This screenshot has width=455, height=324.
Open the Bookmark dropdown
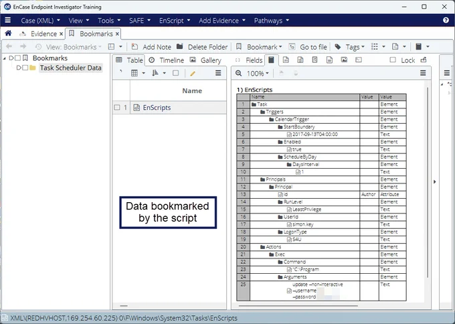[259, 47]
